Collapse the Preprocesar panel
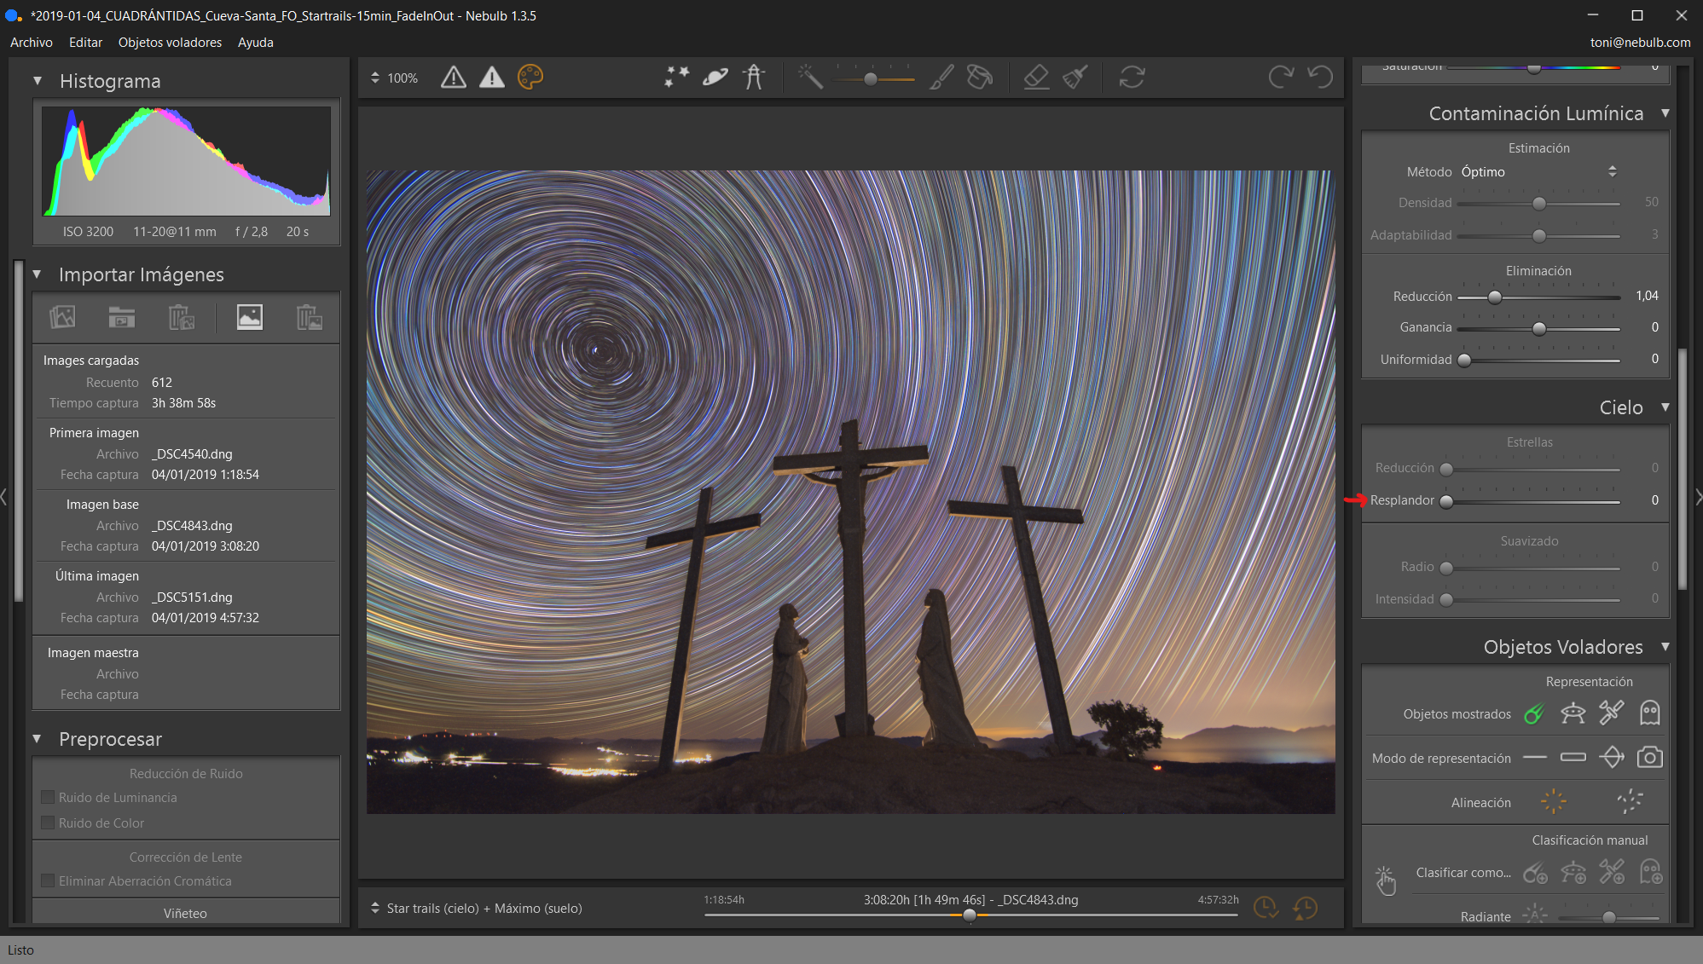This screenshot has height=964, width=1703. 38,739
